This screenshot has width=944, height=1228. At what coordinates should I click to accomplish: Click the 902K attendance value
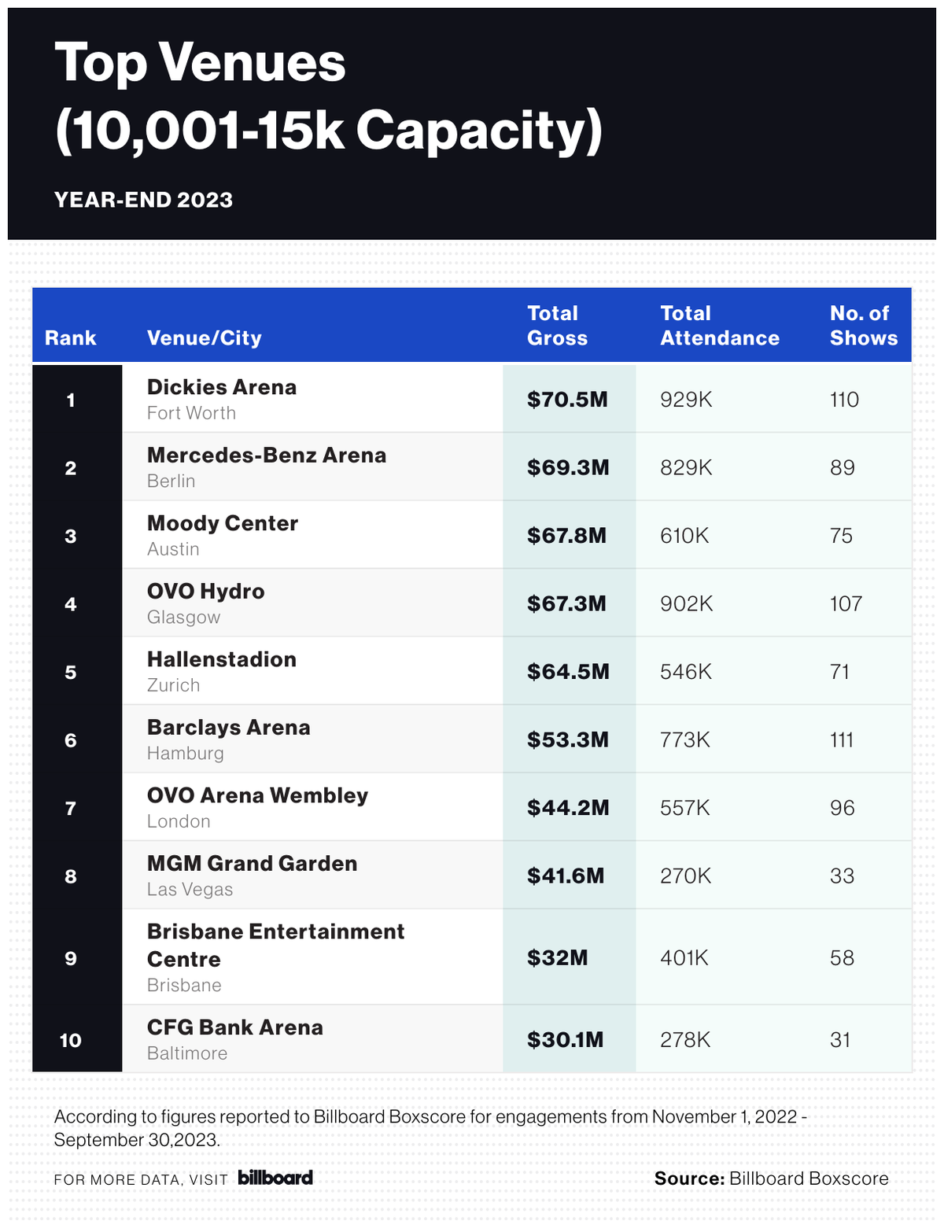pos(686,604)
